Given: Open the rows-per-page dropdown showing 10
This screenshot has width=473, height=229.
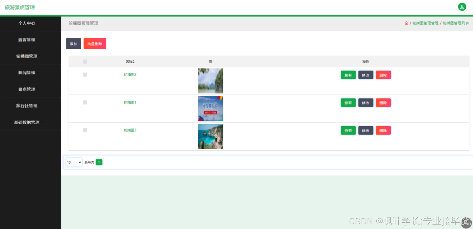Looking at the screenshot, I should pos(74,162).
